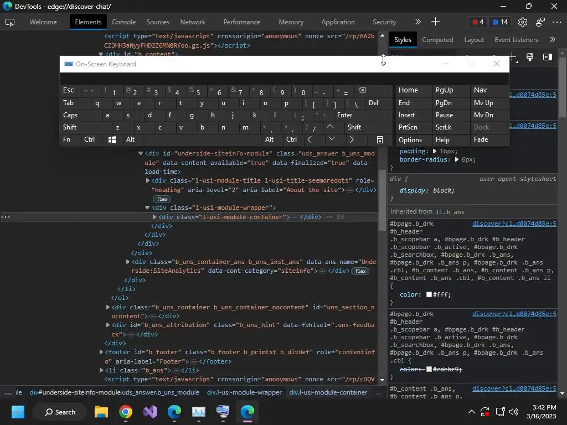Click the right arrow key on On-Screen Keyboard
Image resolution: width=567 pixels, height=425 pixels.
351,140
